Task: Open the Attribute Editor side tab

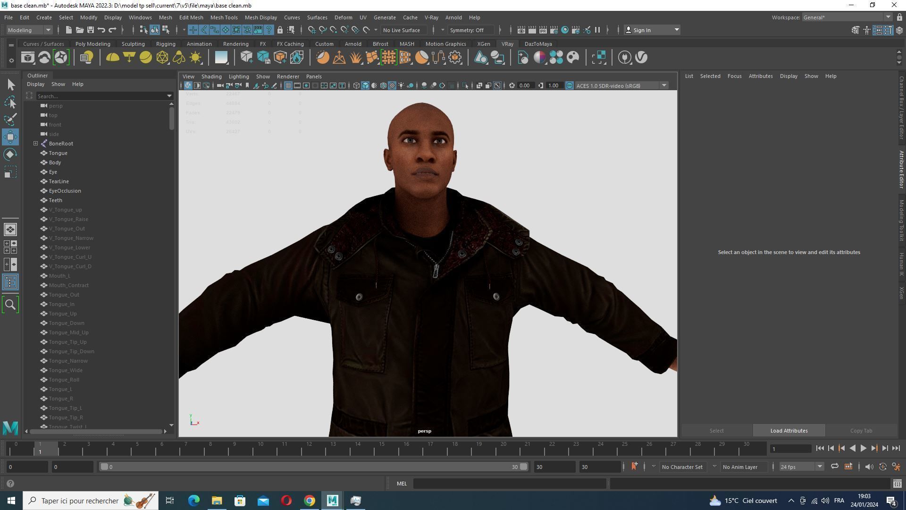Action: click(x=901, y=169)
